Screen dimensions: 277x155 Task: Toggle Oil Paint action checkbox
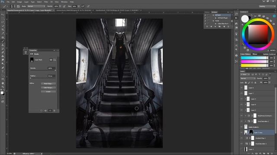pos(205,15)
